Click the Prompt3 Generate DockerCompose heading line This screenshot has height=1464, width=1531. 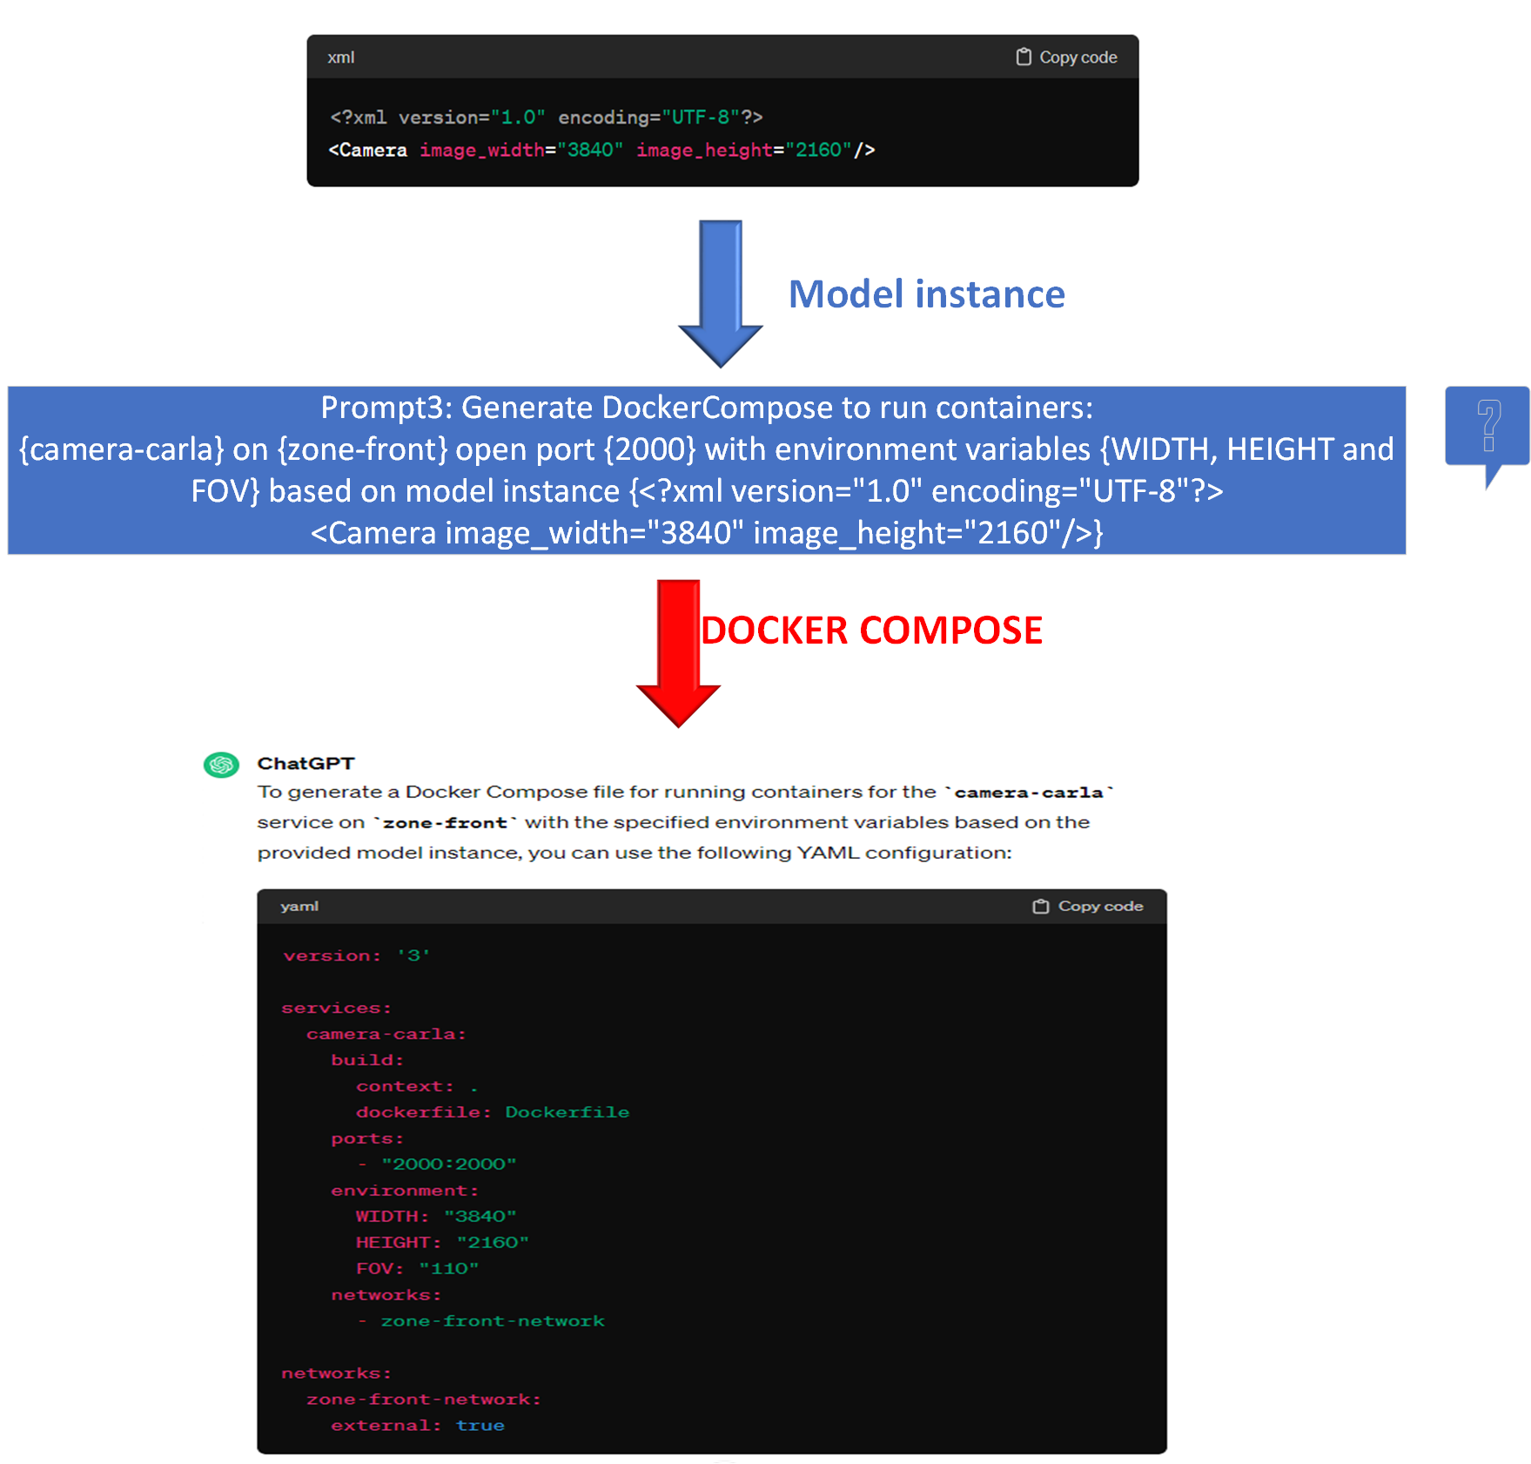707,408
